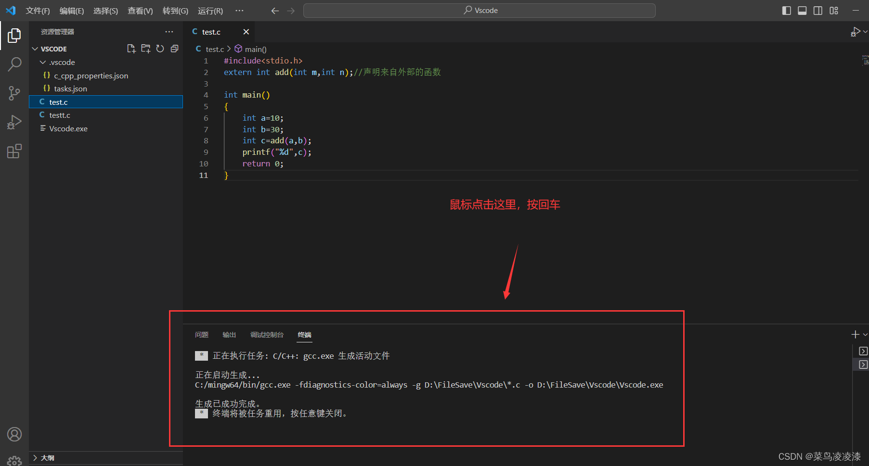Open the Search view in activity bar
This screenshot has width=869, height=466.
point(14,64)
